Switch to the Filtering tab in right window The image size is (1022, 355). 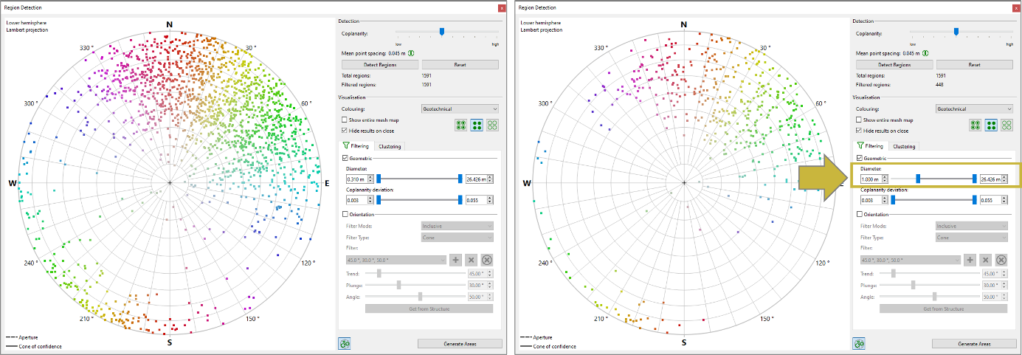coord(871,146)
